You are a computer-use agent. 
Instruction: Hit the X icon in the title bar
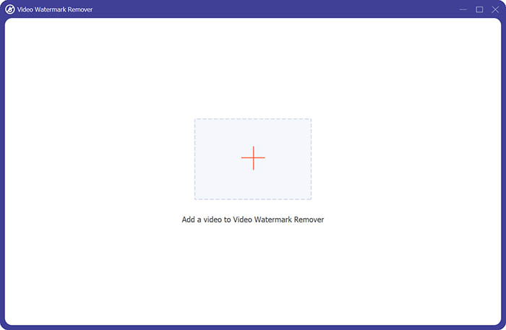pos(495,9)
